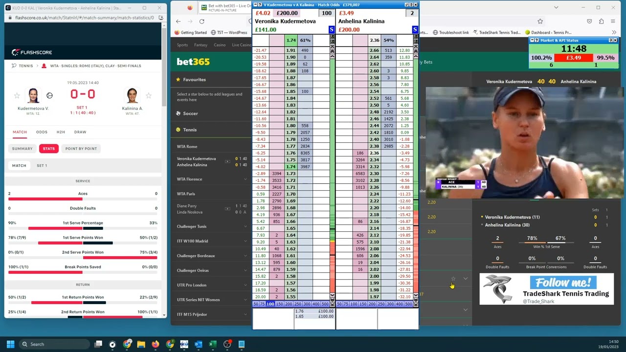
Task: Select stake 75 on Kalinina's ladder
Action: [346, 304]
